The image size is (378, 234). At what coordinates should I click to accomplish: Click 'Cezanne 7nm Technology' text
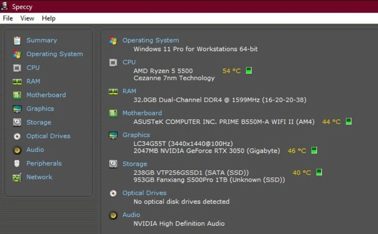[x=174, y=78]
